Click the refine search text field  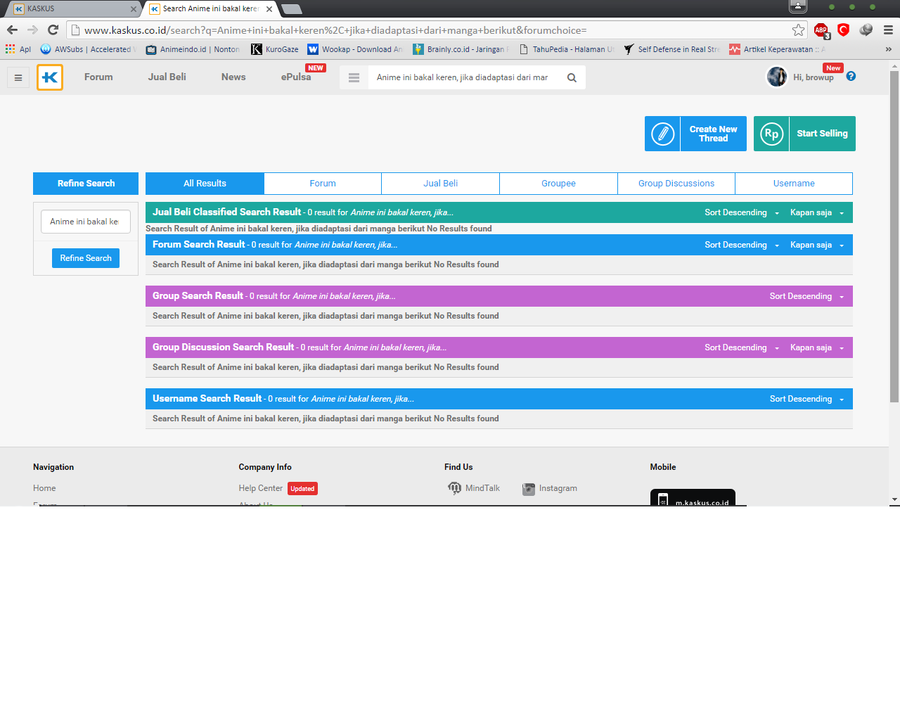(x=86, y=222)
